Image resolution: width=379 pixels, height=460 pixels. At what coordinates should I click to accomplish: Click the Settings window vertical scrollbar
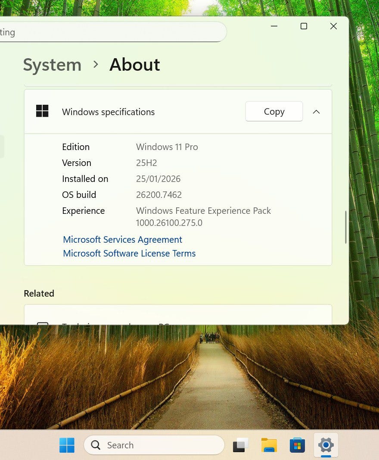[x=346, y=227]
